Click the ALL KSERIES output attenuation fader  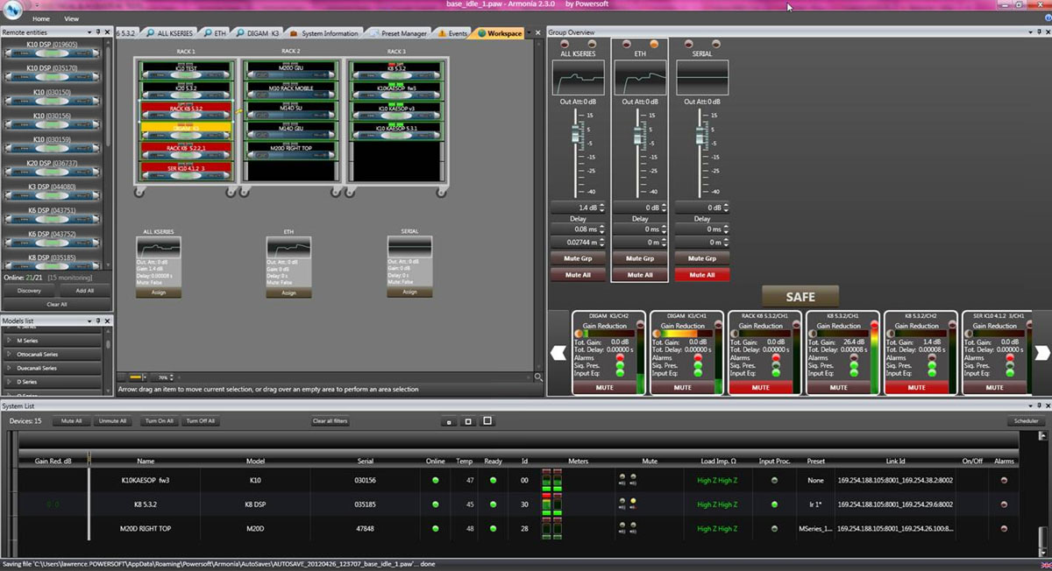pos(577,133)
